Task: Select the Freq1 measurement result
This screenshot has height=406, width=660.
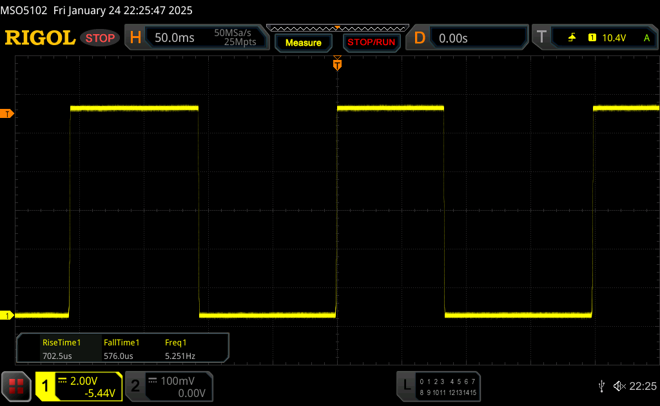Action: click(180, 349)
